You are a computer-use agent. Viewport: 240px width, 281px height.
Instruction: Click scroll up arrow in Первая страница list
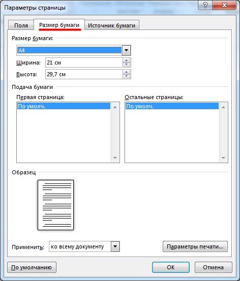tap(115, 107)
